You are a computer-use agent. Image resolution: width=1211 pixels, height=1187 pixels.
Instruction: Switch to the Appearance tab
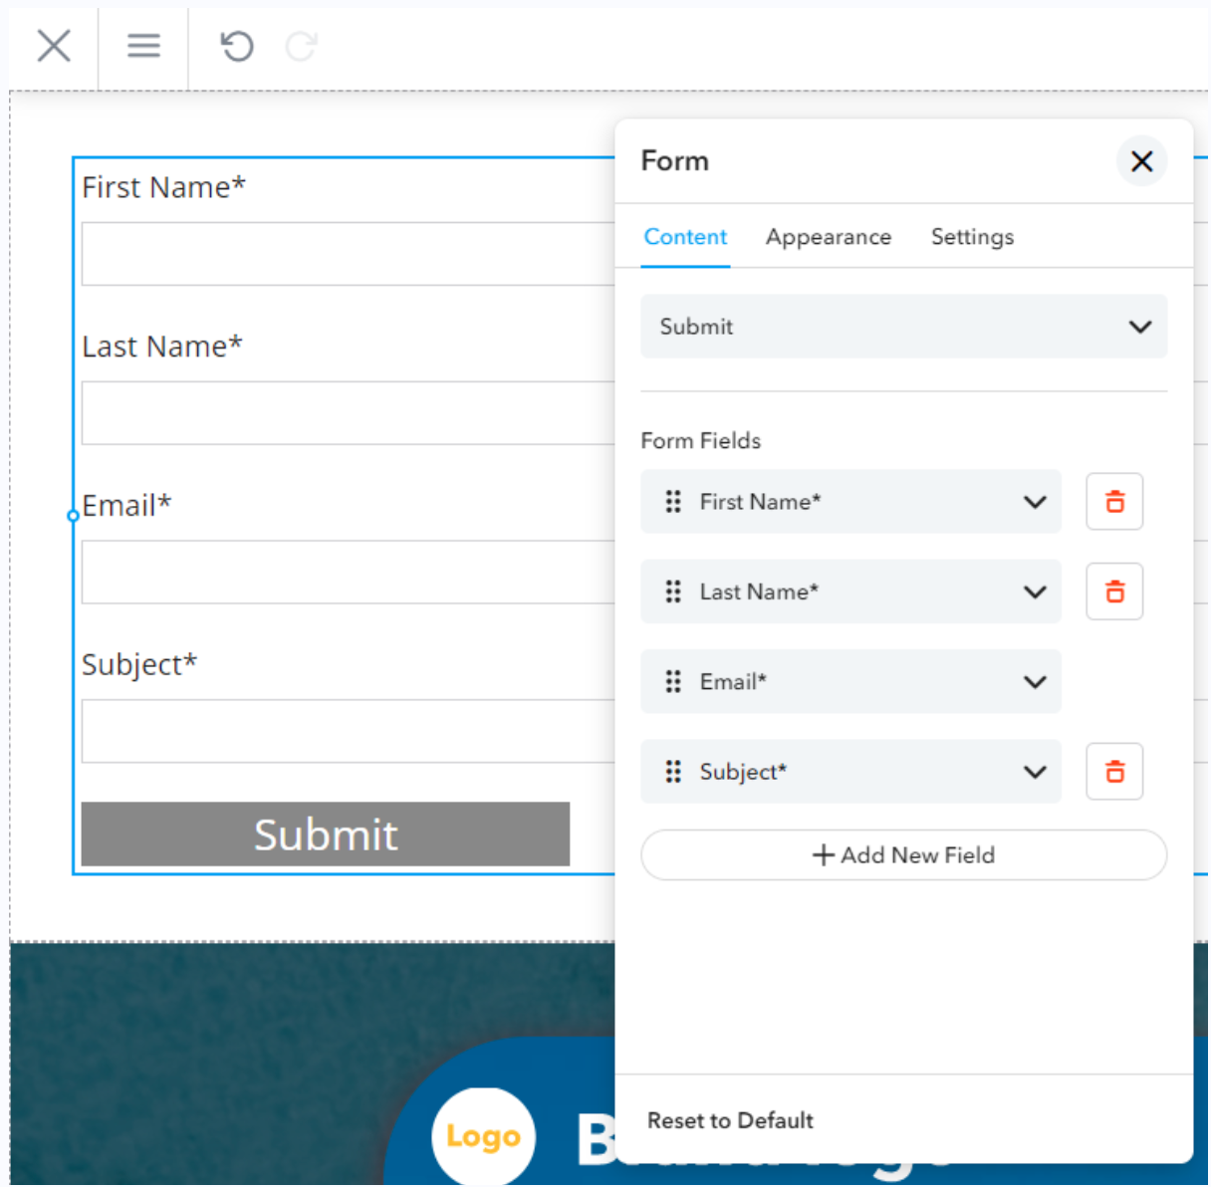click(x=828, y=237)
